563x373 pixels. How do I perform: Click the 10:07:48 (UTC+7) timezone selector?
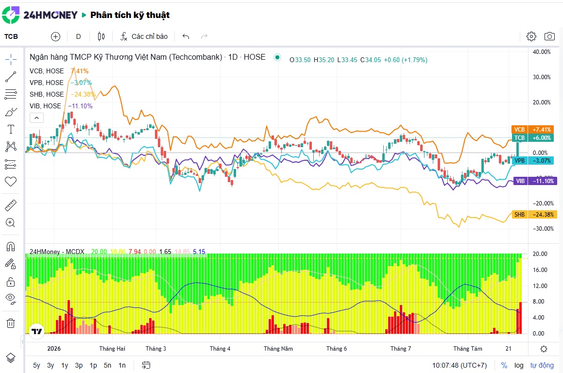click(460, 365)
